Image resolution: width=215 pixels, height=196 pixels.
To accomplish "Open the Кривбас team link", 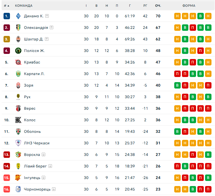I will pos(32,62).
